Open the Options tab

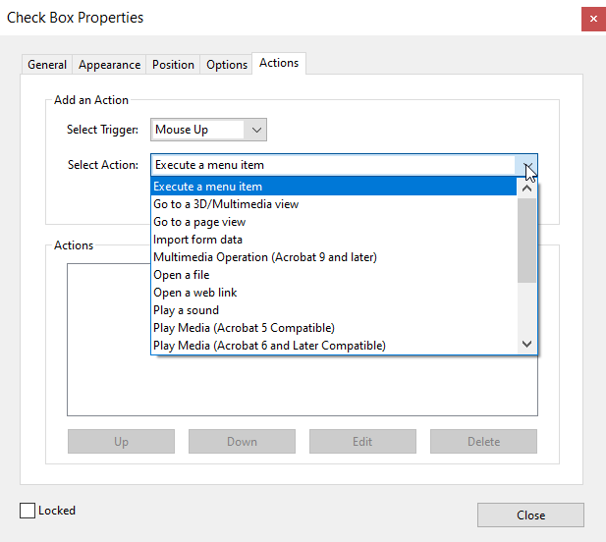tap(227, 65)
